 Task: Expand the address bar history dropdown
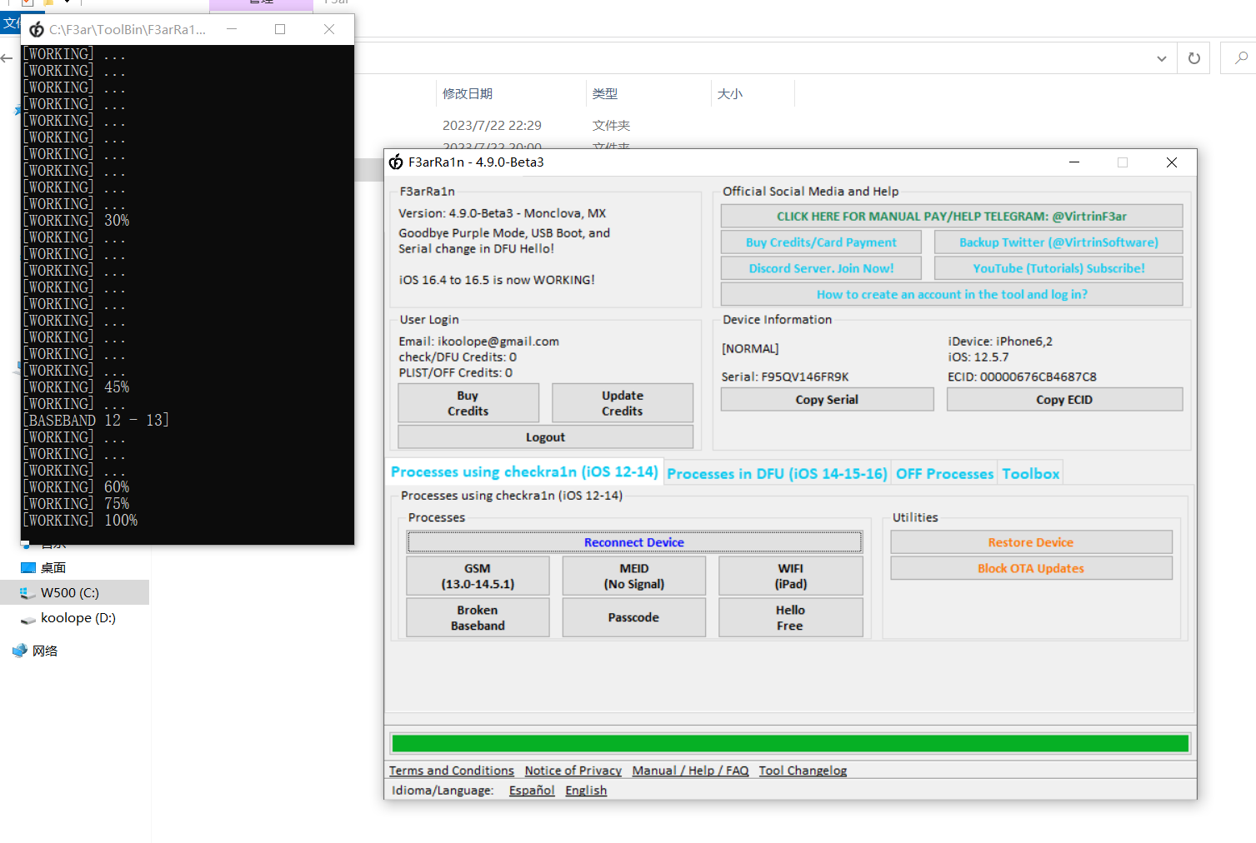coord(1161,58)
